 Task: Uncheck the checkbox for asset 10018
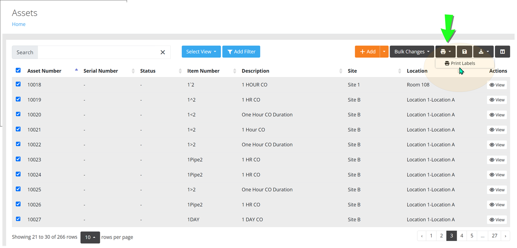(18, 84)
